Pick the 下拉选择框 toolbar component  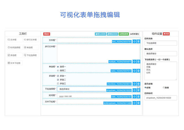[30, 55]
